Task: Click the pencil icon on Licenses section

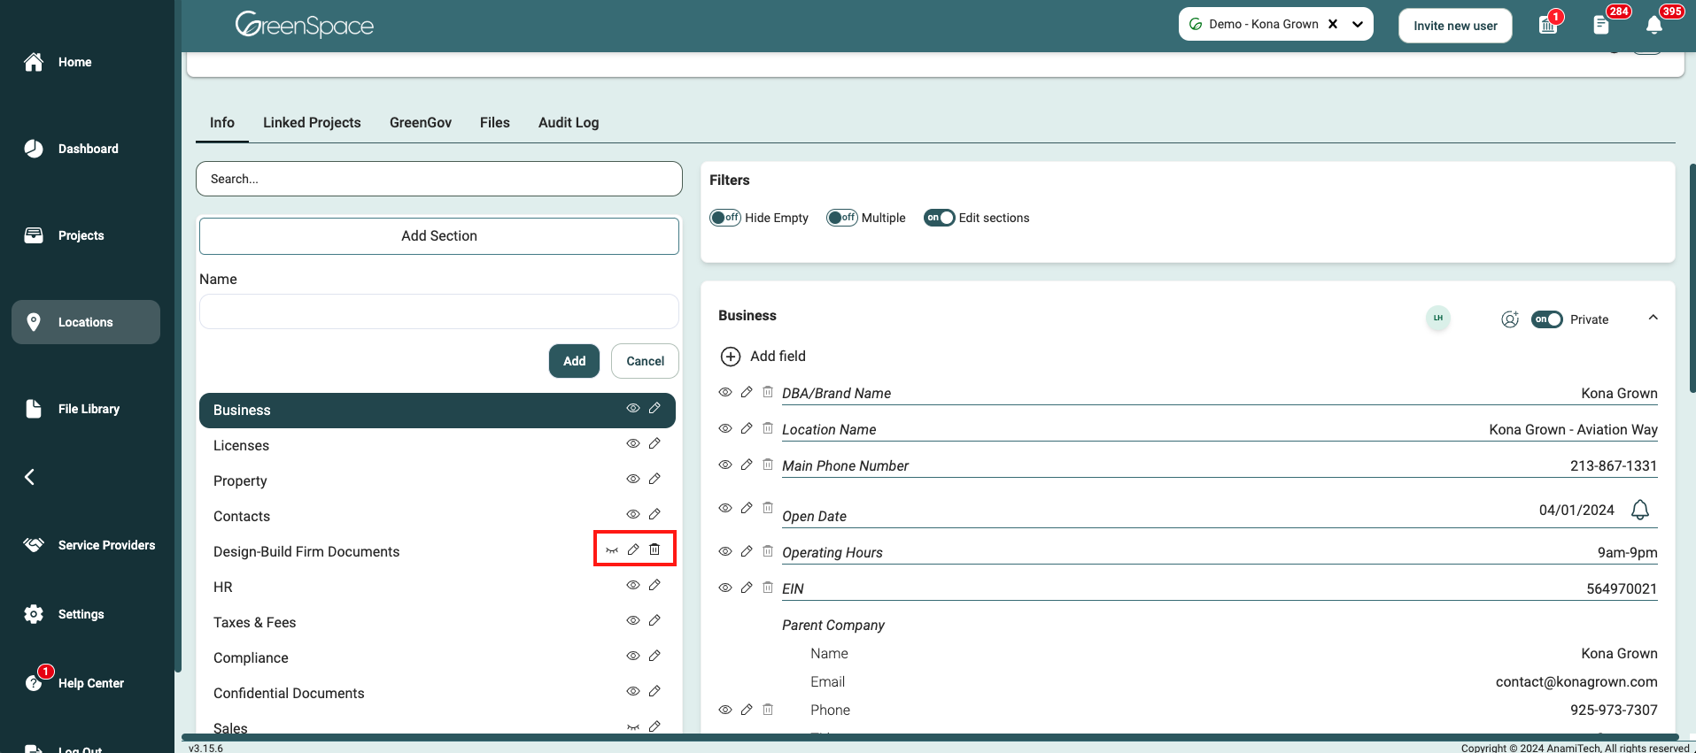Action: point(654,443)
